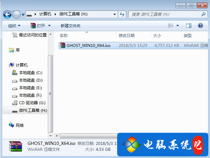
Task: Click the USB drive icon for (H:)
Action: tap(14, 111)
